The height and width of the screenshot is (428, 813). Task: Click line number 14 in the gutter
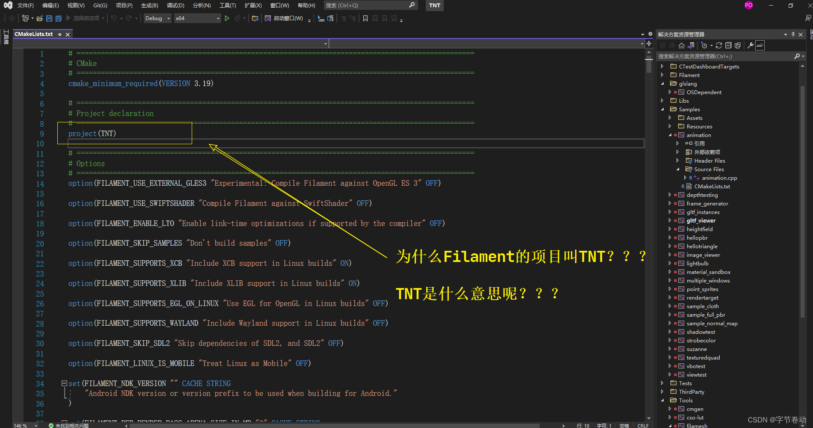40,184
